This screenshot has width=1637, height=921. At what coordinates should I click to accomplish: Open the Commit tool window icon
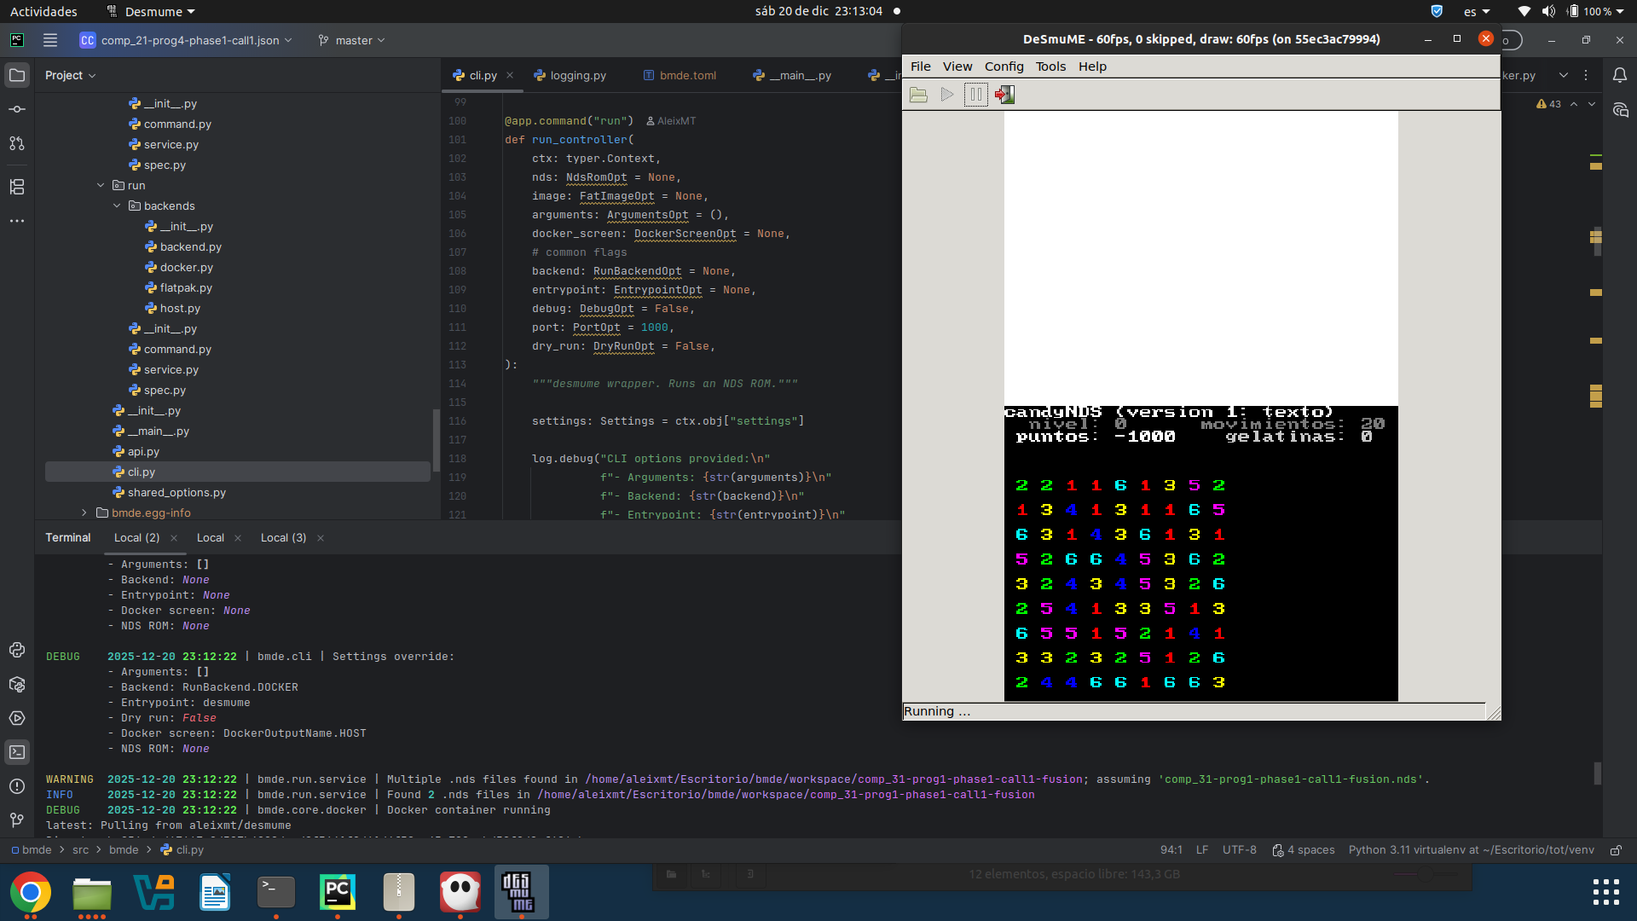click(x=17, y=109)
